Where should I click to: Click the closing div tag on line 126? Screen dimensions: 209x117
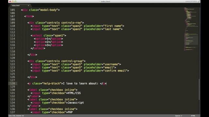coord(32,77)
